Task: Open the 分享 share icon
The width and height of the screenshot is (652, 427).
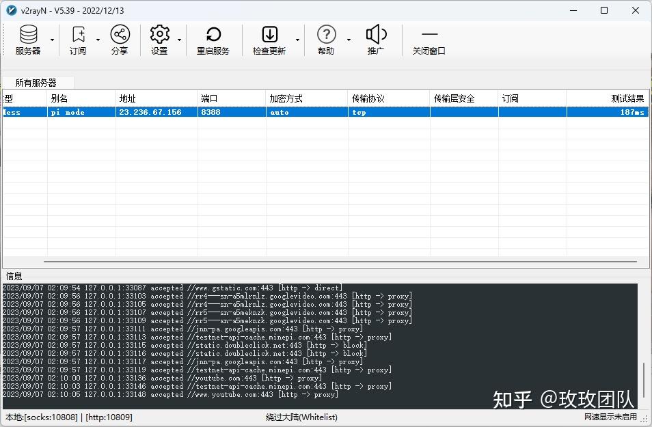Action: tap(120, 34)
